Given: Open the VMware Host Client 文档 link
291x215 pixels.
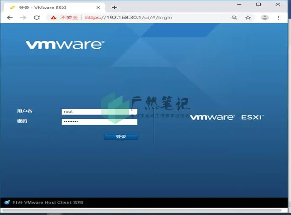Looking at the screenshot, I should point(48,202).
